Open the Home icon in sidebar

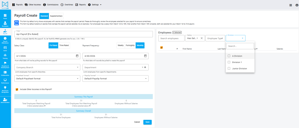tap(5, 16)
